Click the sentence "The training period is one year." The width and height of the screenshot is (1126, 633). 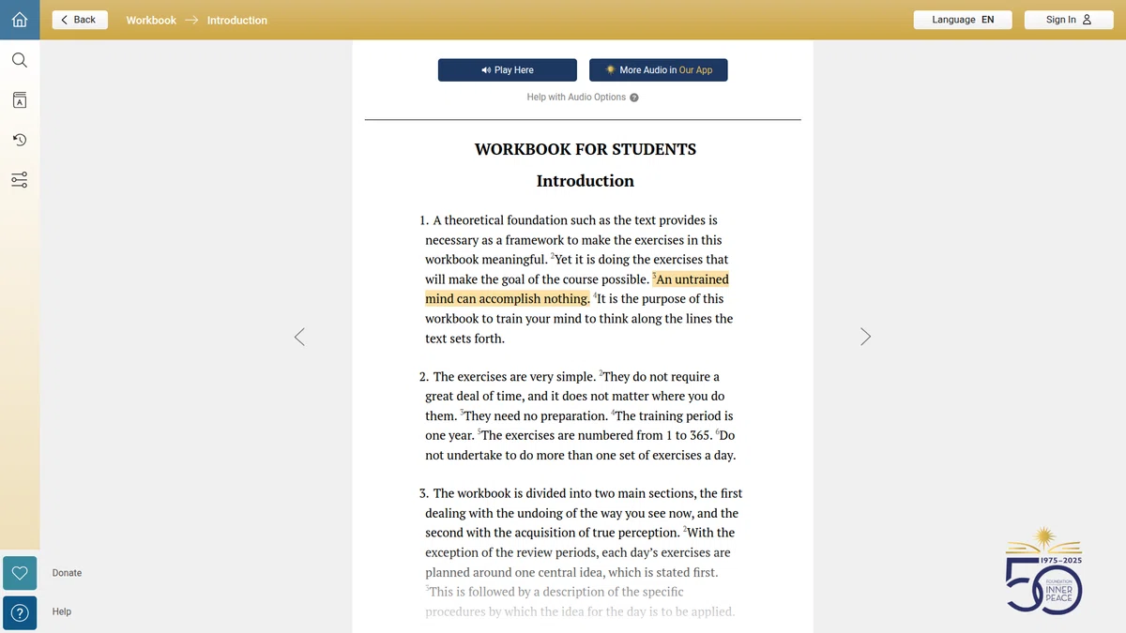click(579, 426)
